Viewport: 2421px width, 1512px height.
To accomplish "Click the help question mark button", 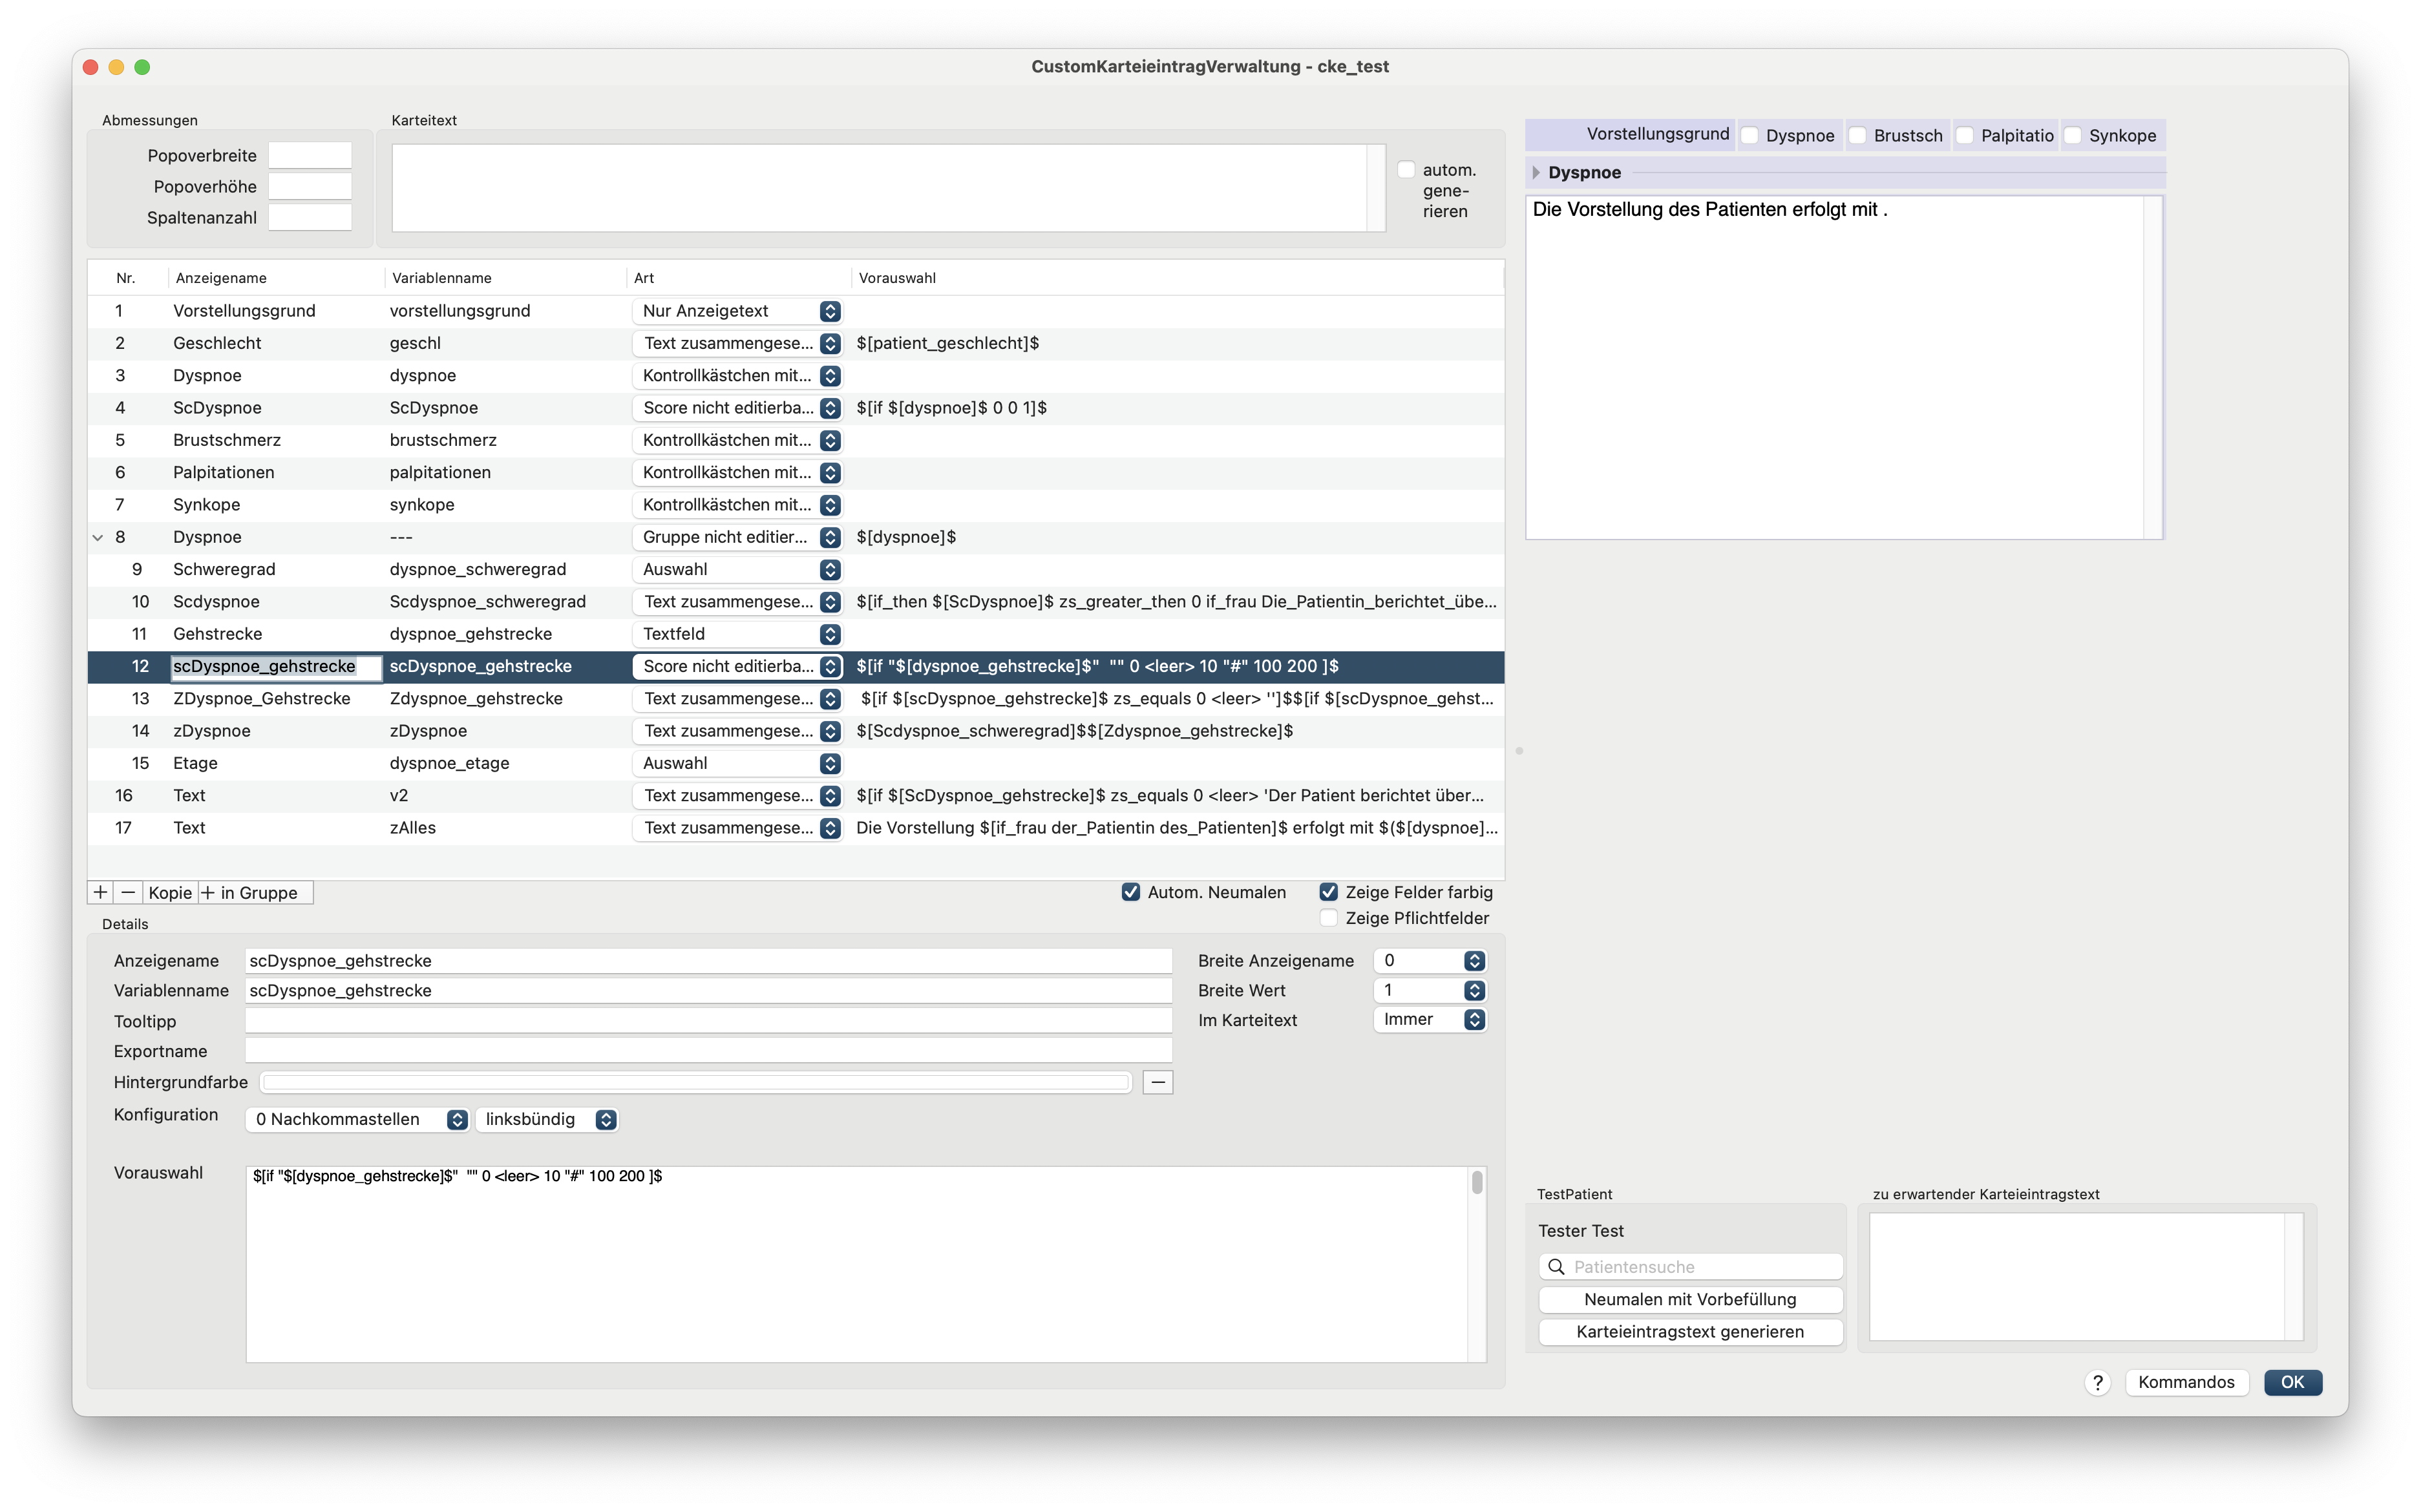I will (2097, 1382).
